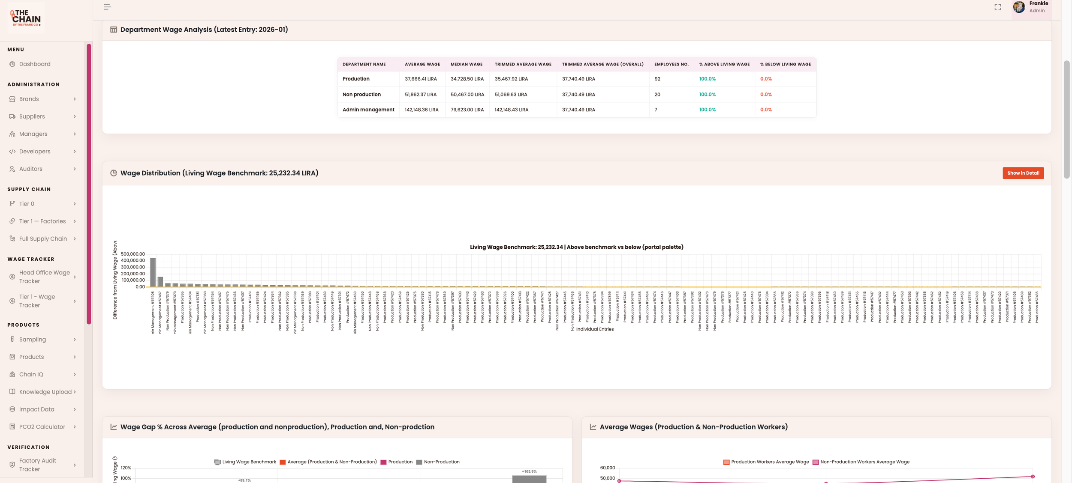Click the Dashboard gauge icon

tap(12, 64)
